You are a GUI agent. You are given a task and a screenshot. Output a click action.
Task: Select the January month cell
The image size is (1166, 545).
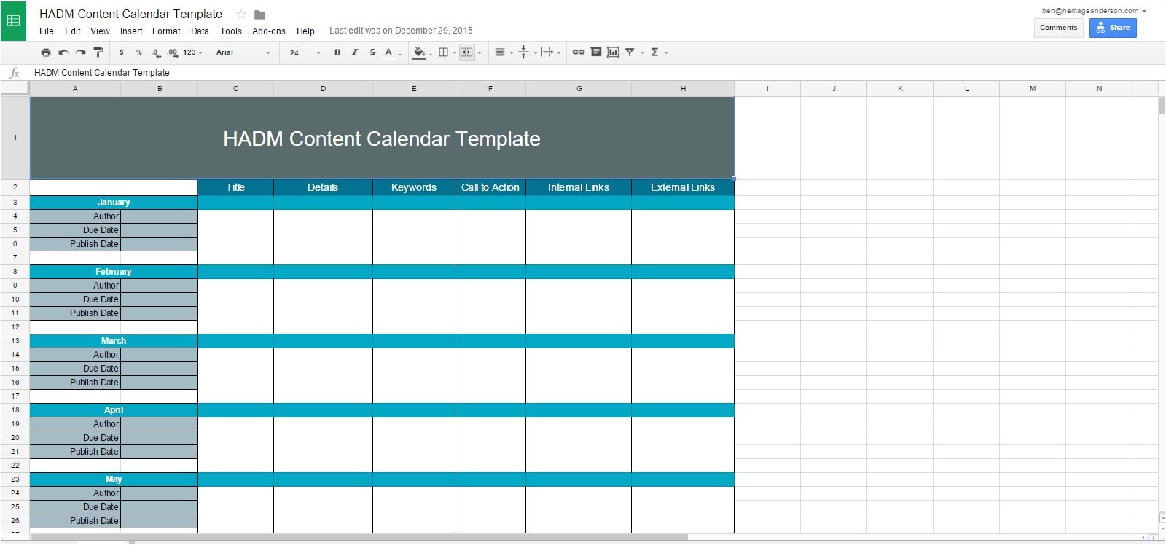click(114, 203)
